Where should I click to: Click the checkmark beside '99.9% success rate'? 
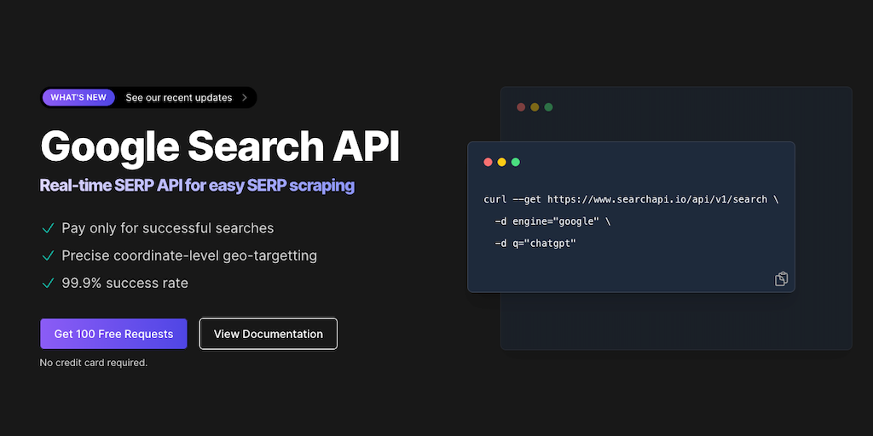48,283
